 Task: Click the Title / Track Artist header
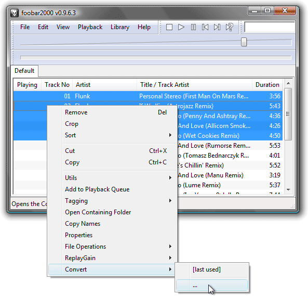(194, 85)
